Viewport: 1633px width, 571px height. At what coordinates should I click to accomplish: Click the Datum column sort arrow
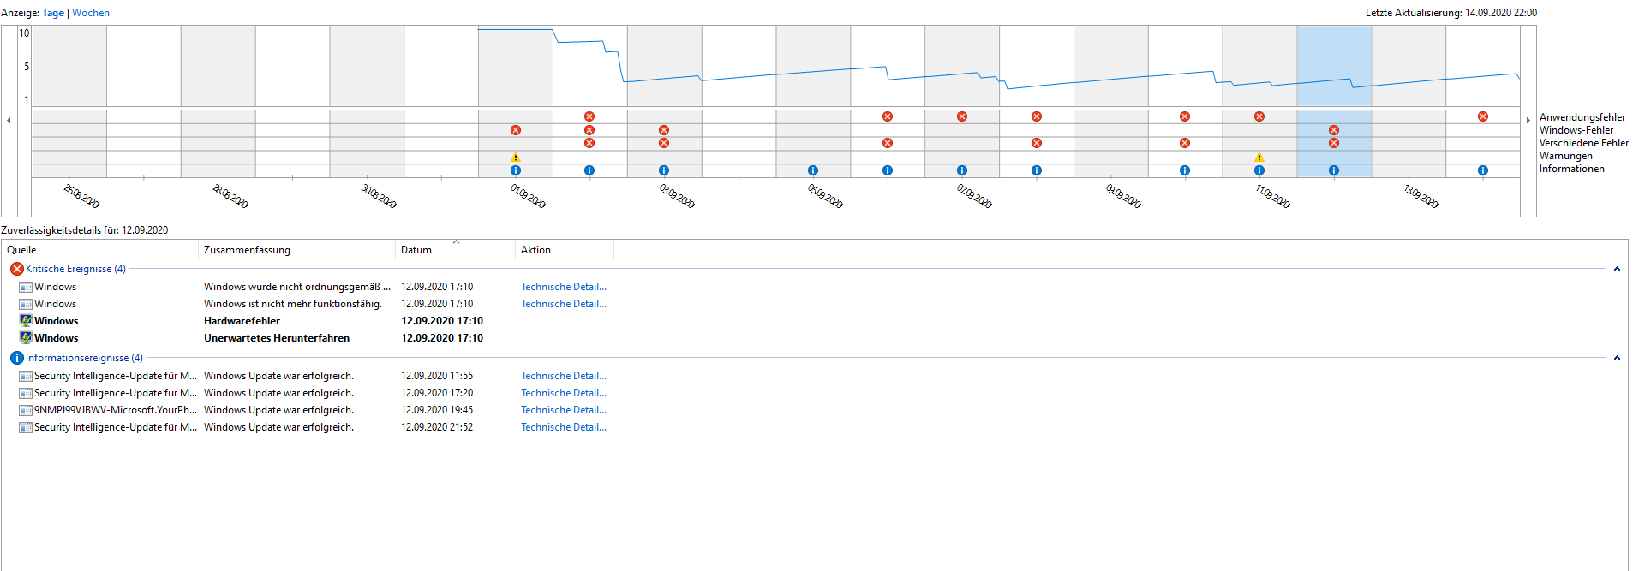tap(457, 242)
